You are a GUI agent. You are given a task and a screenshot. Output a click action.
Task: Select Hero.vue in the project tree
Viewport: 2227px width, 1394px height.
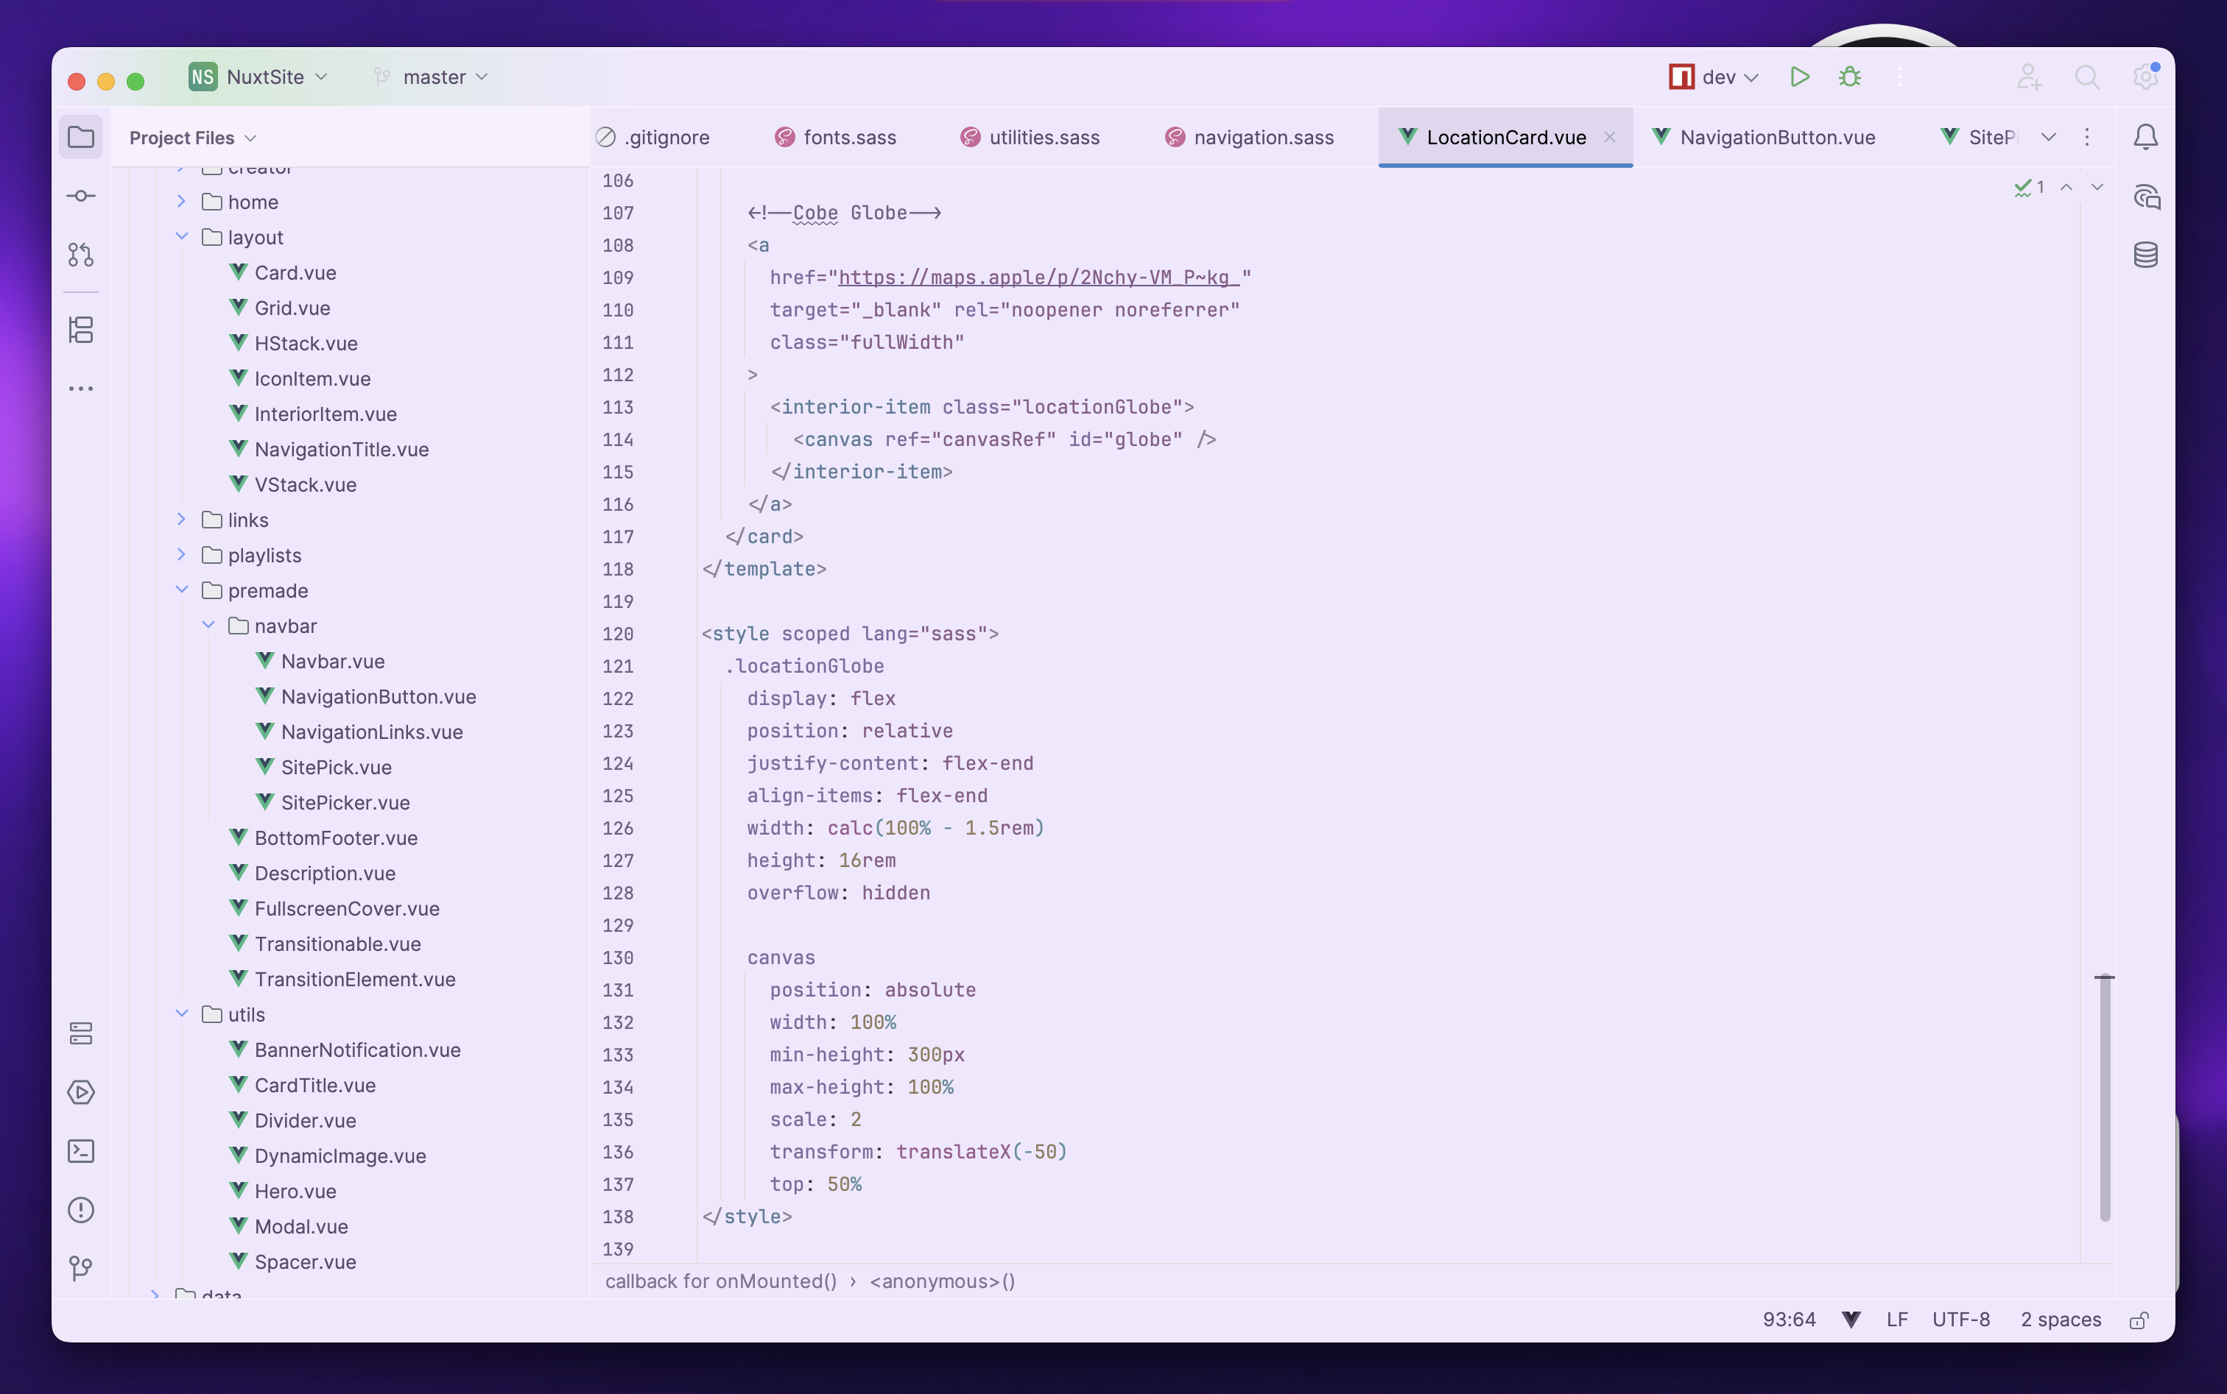tap(295, 1190)
